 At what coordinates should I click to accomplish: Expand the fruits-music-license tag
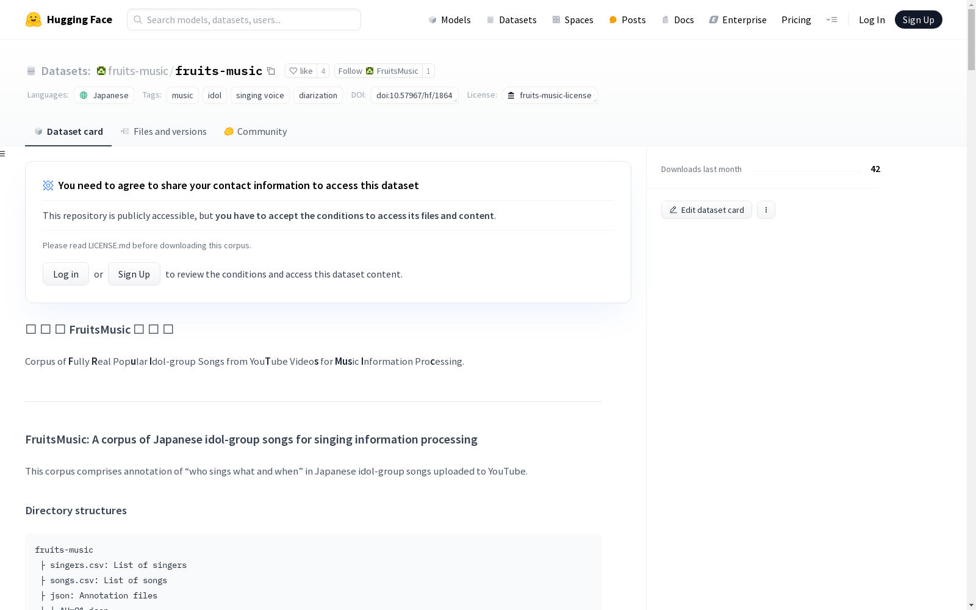click(550, 95)
